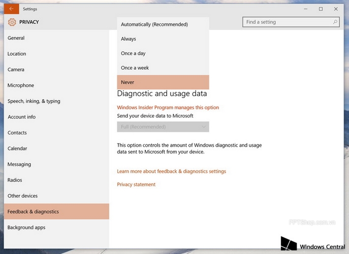Screen dimensions: 349x254
Task: Open the Microphone privacy section
Action: point(56,85)
